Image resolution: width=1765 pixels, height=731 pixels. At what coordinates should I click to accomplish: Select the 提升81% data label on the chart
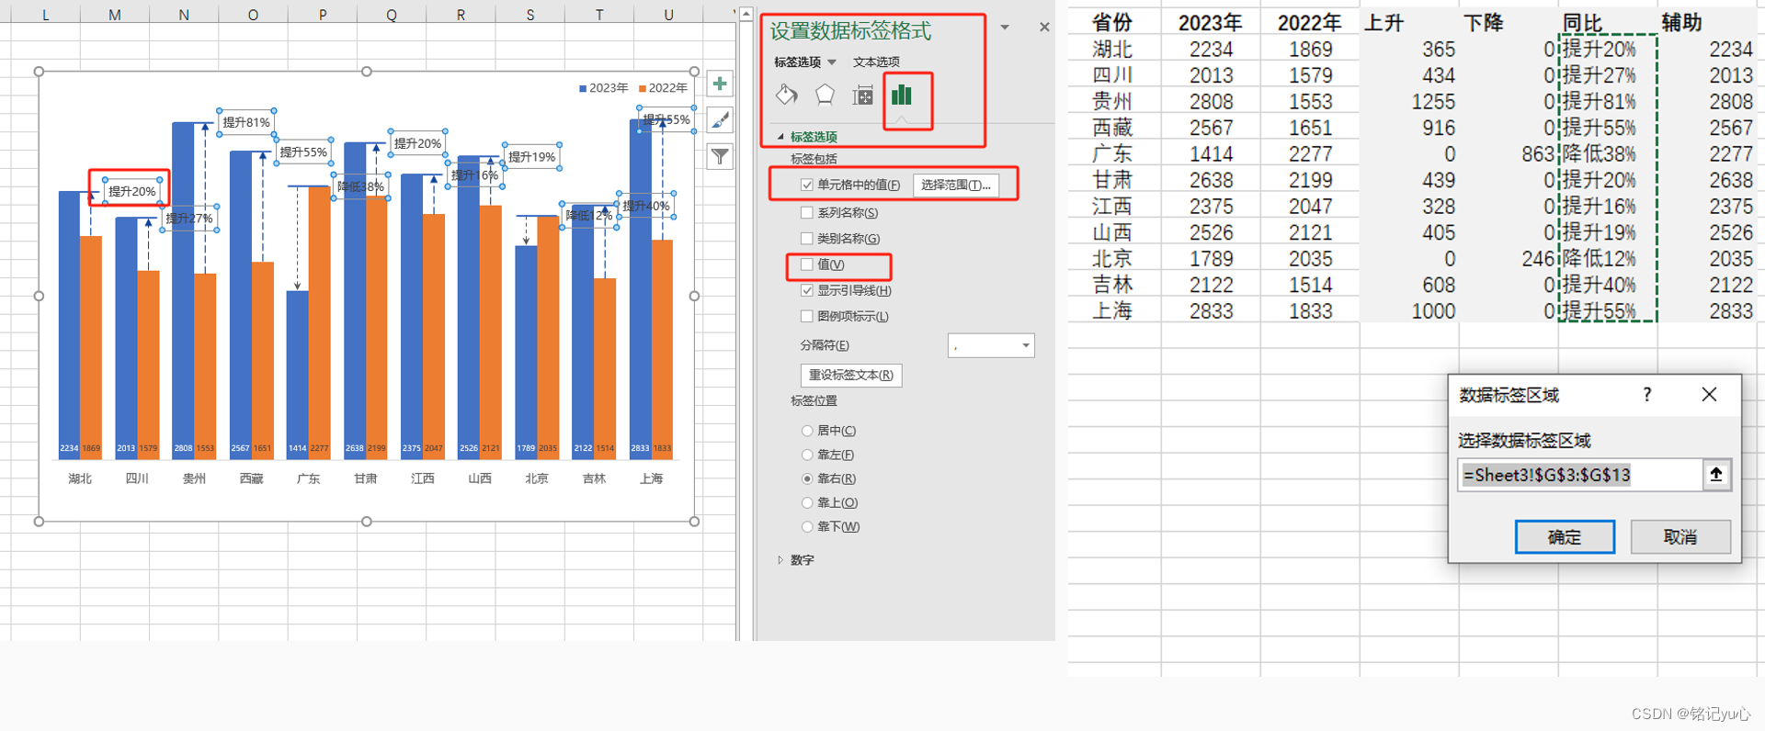246,122
